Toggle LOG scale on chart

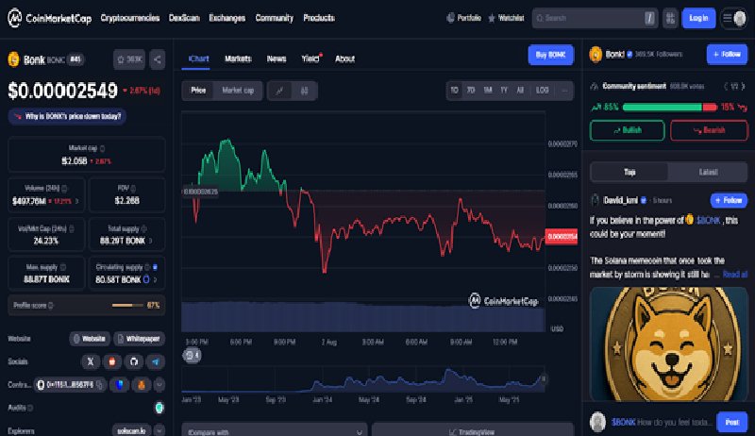[542, 91]
